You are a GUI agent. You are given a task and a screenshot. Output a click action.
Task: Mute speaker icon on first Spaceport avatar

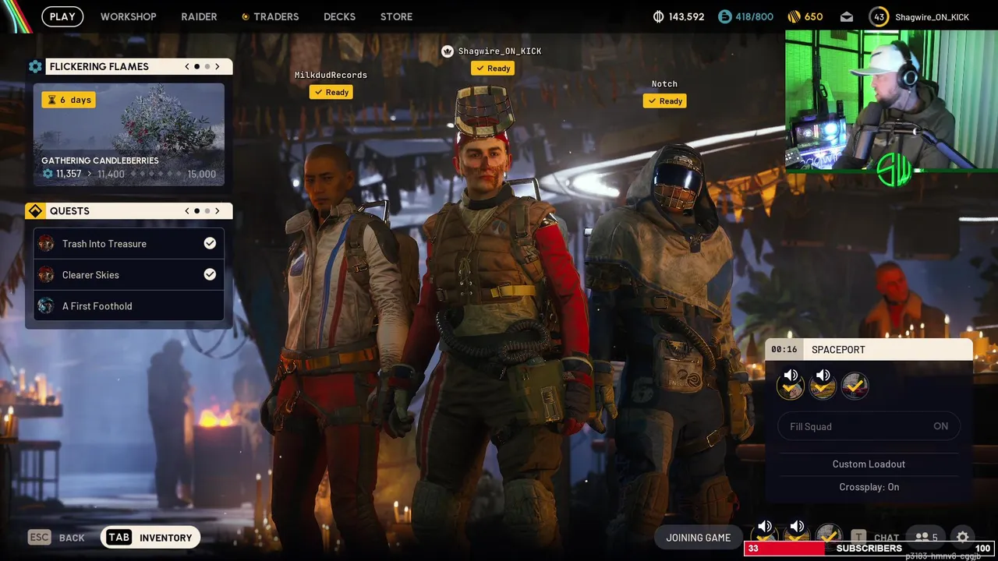click(x=791, y=376)
